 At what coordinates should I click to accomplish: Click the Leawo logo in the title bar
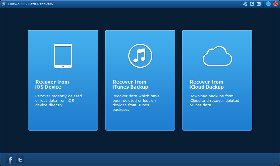3,4
